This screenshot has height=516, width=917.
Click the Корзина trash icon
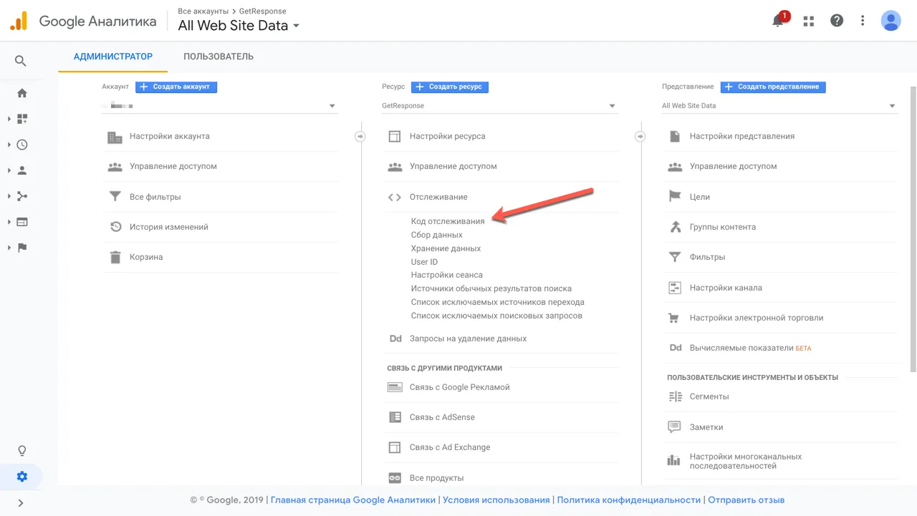[x=115, y=257]
